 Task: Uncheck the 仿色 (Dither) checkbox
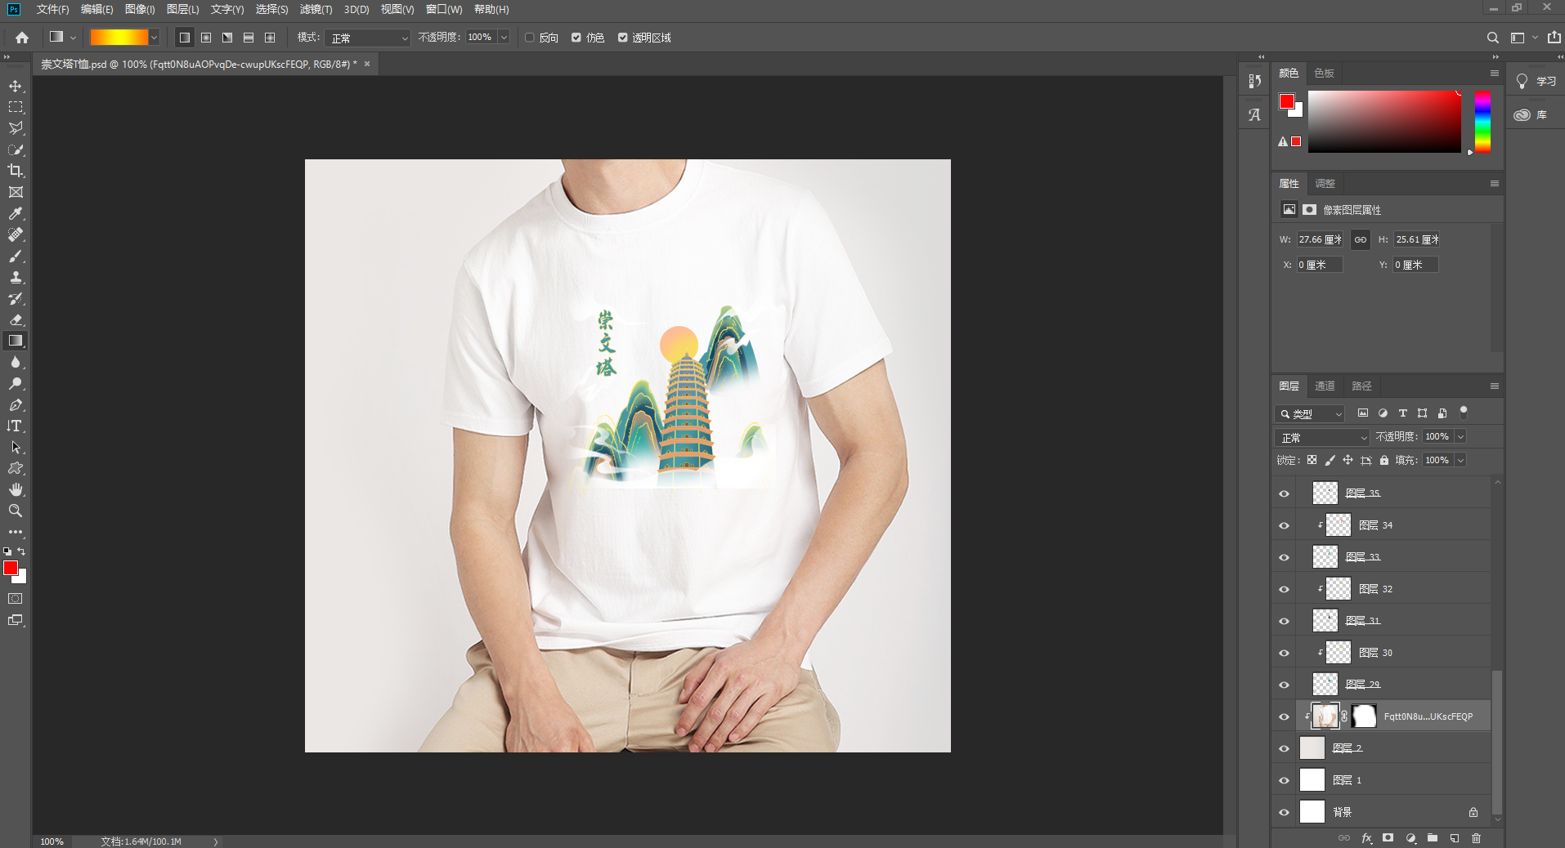pyautogui.click(x=576, y=38)
